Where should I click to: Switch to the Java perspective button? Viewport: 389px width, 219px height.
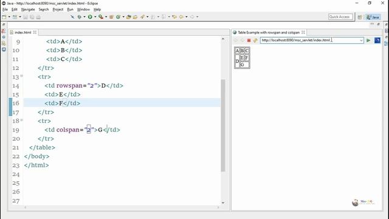click(x=373, y=17)
